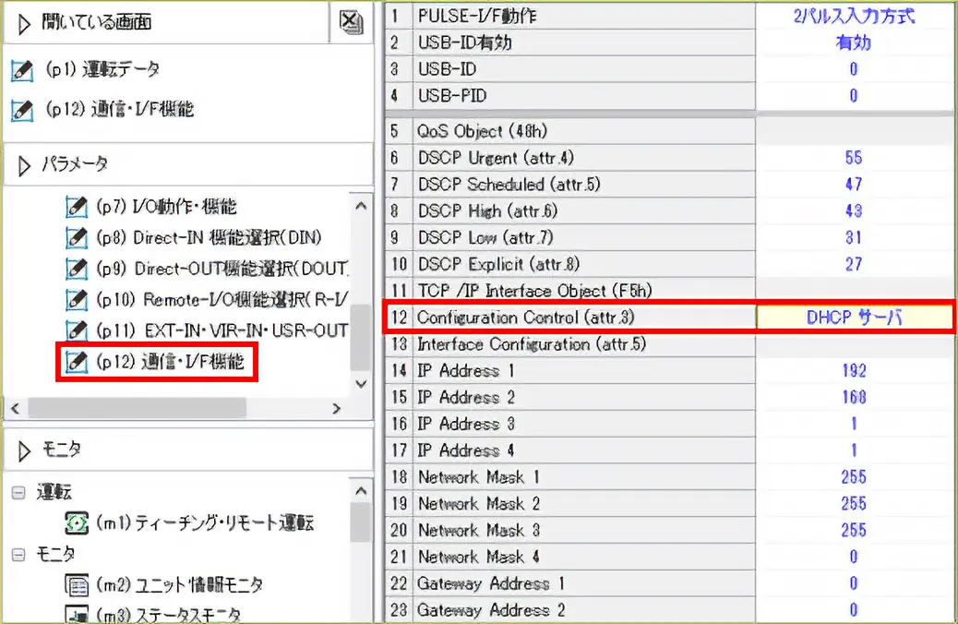The height and width of the screenshot is (624, 958).
Task: Select the USB-PID value cell
Action: click(x=854, y=96)
